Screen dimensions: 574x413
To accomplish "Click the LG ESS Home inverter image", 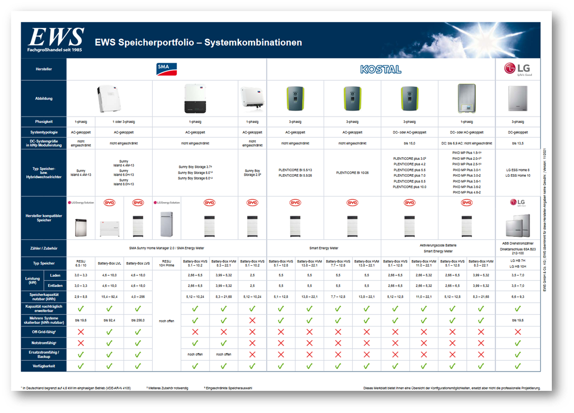I will pyautogui.click(x=517, y=99).
